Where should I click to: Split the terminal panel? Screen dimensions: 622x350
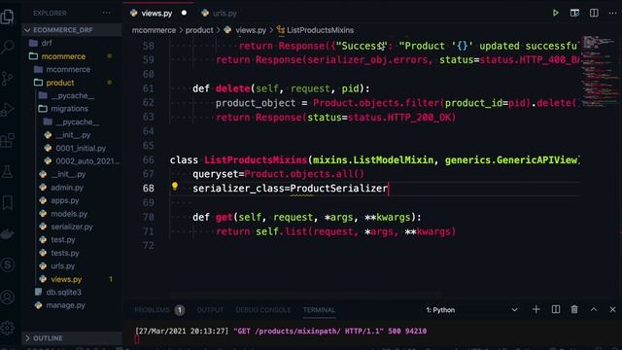[x=555, y=309]
